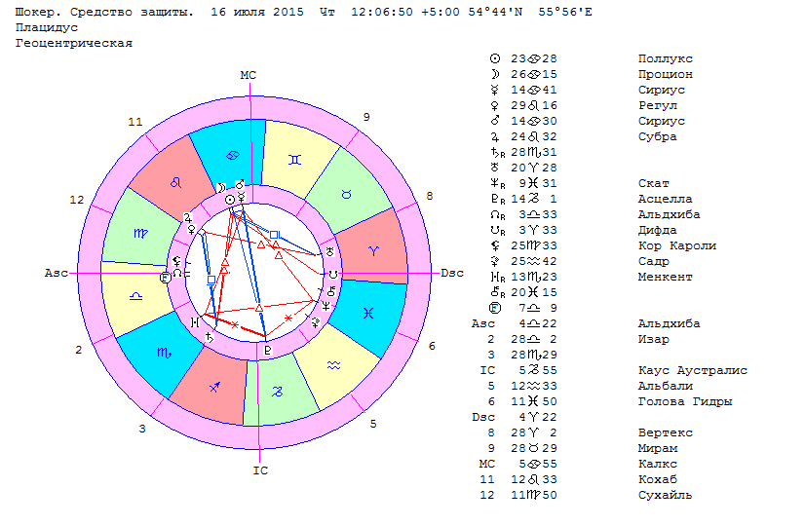The height and width of the screenshot is (526, 805).
Task: Select the Gemini glyph in the zodiac ring
Action: 294,157
